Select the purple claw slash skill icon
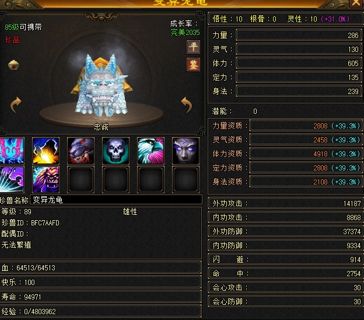Viewport: 364px width, 320px height. tap(12, 179)
